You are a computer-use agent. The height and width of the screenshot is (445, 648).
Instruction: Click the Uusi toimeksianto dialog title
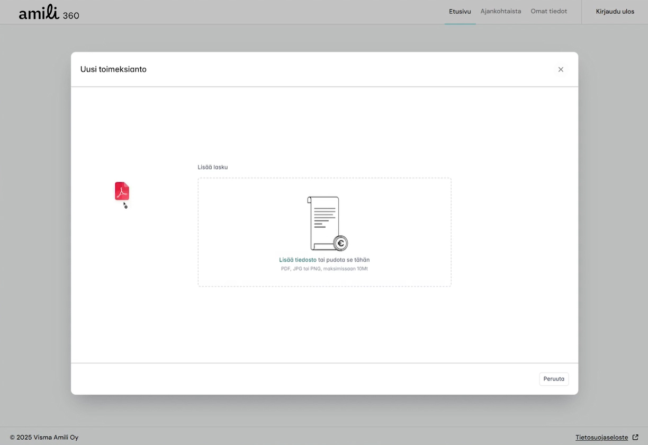[113, 69]
